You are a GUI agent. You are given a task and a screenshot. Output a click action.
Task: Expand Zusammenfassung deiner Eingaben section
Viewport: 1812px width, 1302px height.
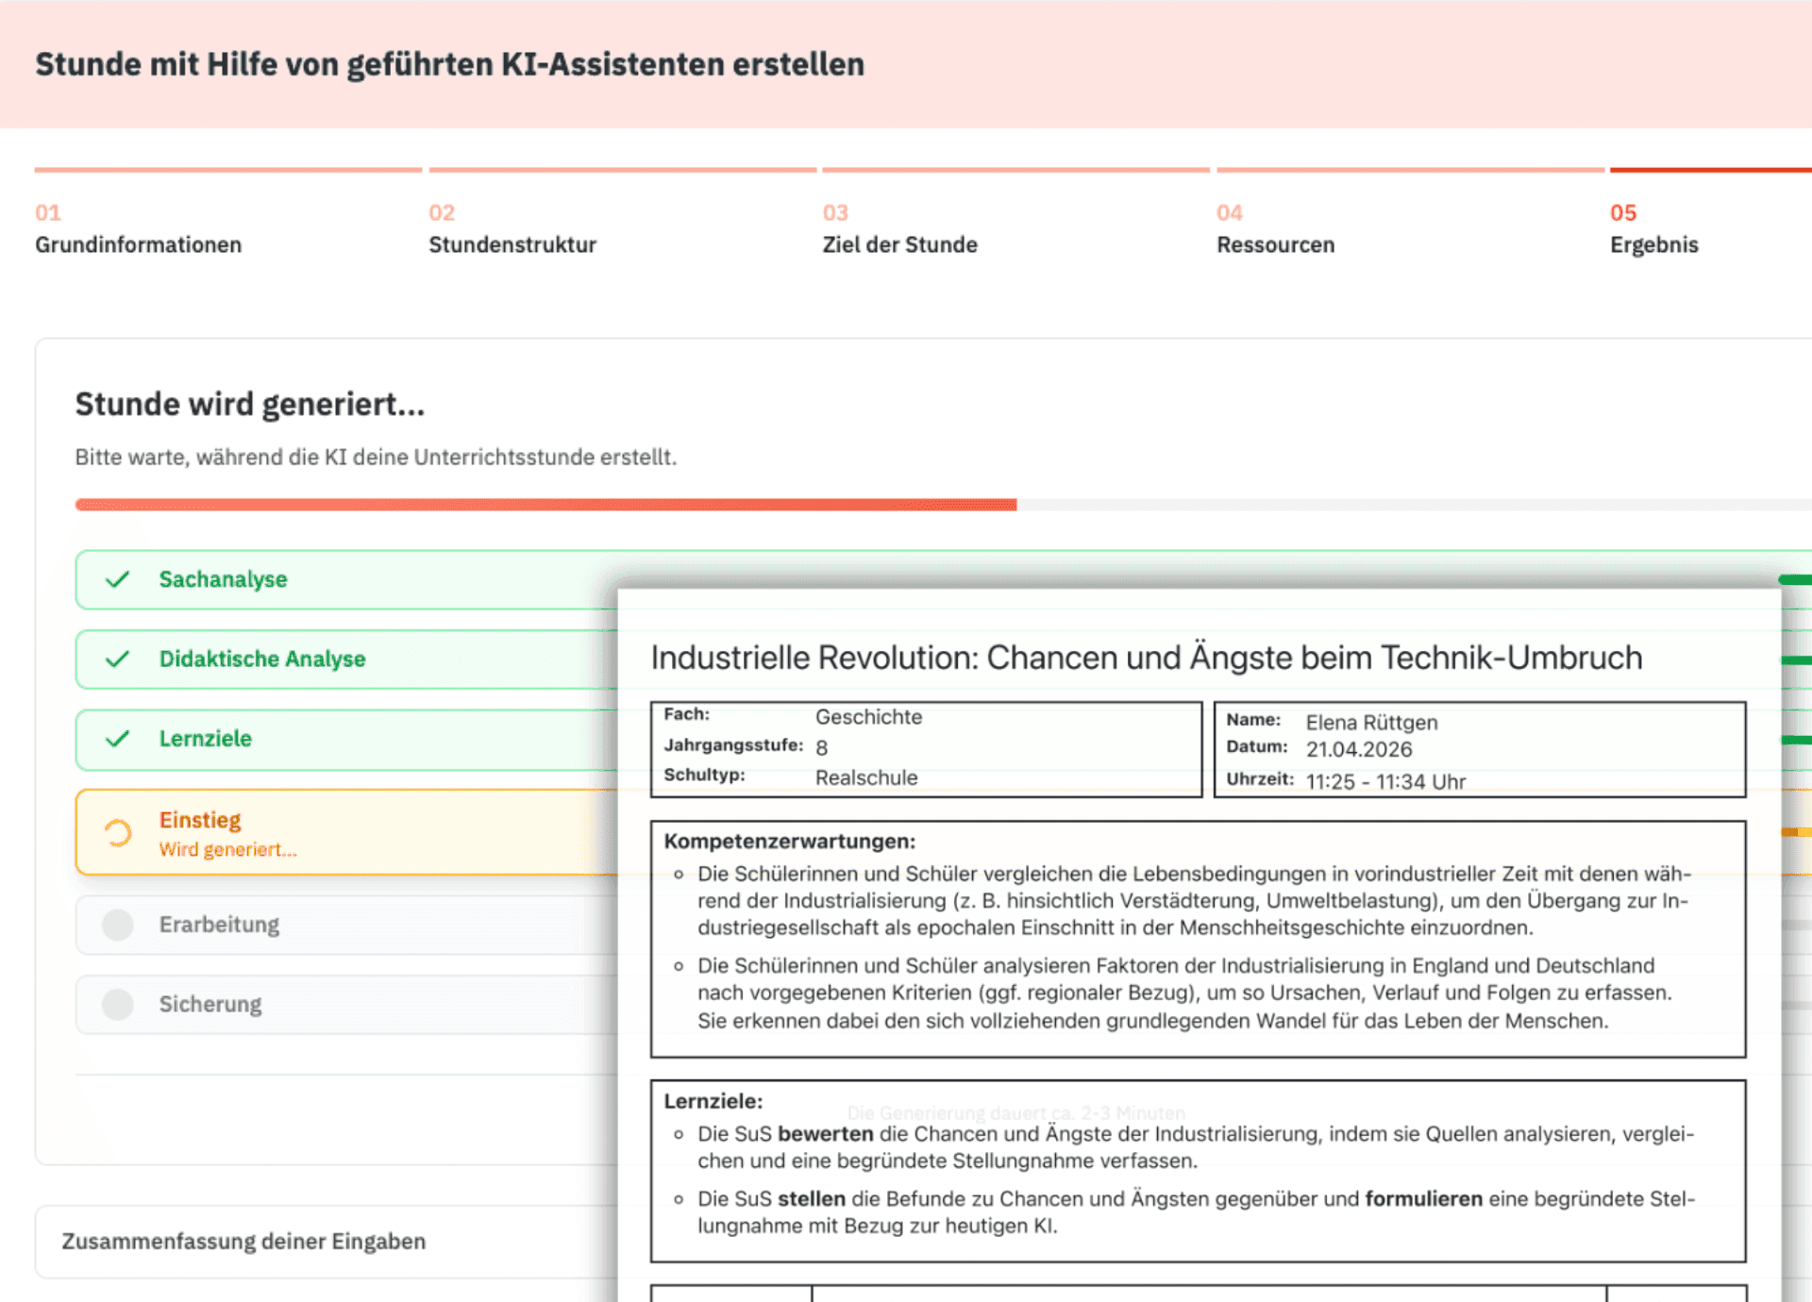click(243, 1241)
